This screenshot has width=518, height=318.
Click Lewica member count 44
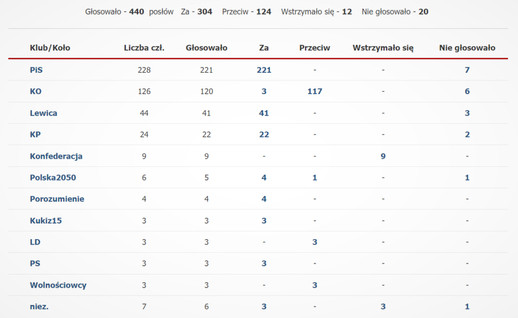tap(144, 113)
